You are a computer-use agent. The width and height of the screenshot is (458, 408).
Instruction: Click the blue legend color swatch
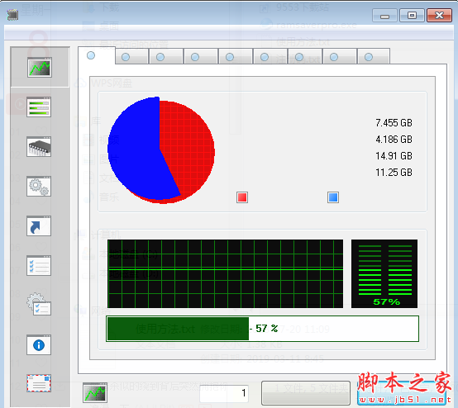click(x=333, y=197)
